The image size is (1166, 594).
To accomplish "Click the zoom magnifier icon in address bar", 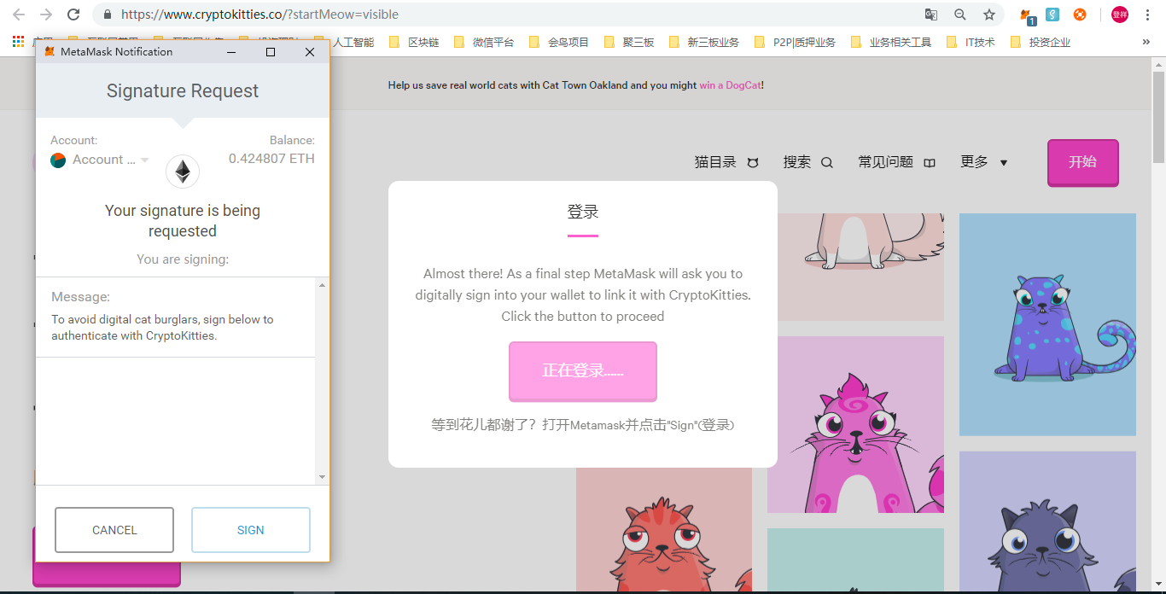I will 960,15.
